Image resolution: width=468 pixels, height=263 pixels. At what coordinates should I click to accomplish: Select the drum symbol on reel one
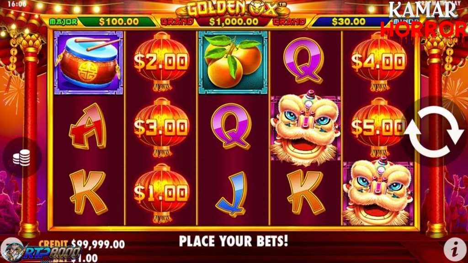(88, 63)
